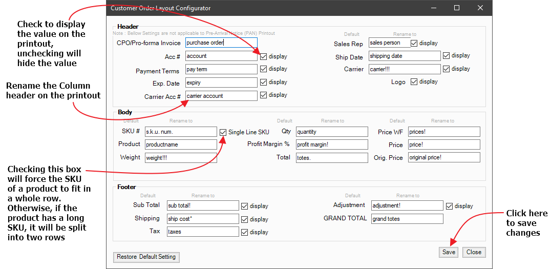This screenshot has width=551, height=269.
Task: Disable the Carrier Acc # display checkbox
Action: point(263,95)
